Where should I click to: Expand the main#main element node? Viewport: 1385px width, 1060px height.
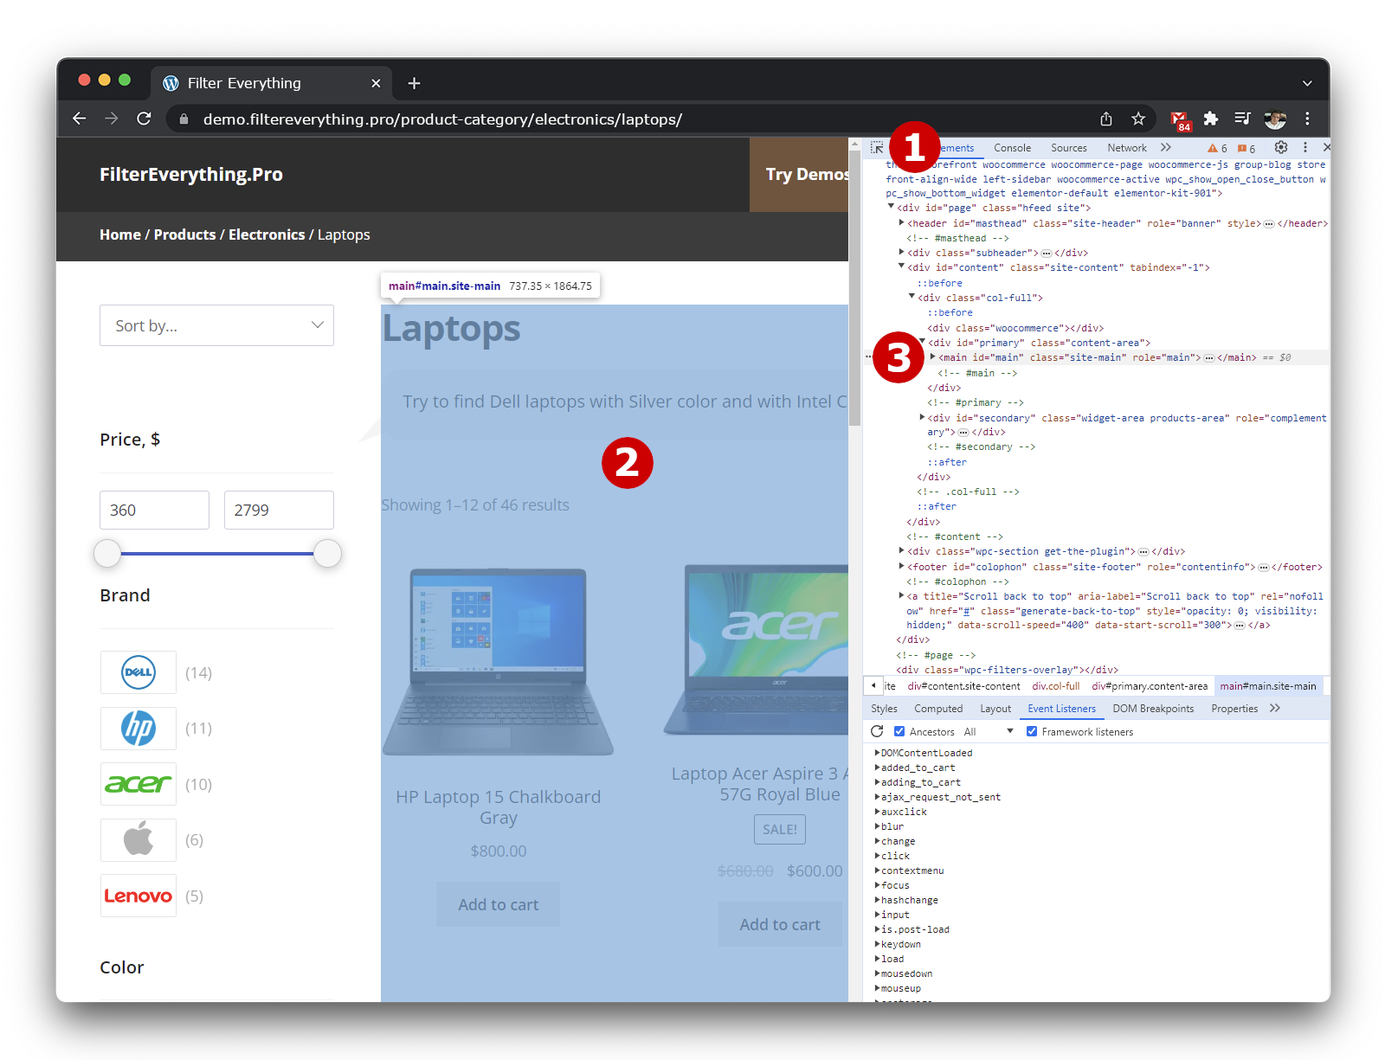click(933, 357)
